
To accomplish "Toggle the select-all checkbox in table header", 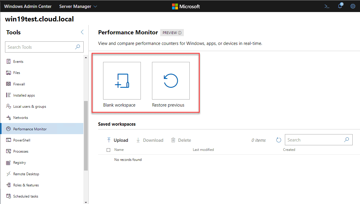I will pyautogui.click(x=108, y=150).
